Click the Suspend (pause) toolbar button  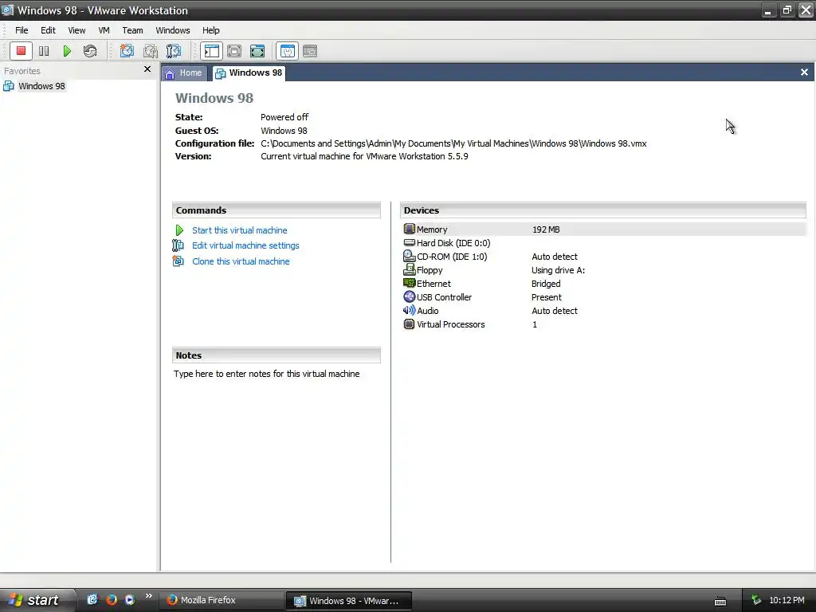(45, 51)
